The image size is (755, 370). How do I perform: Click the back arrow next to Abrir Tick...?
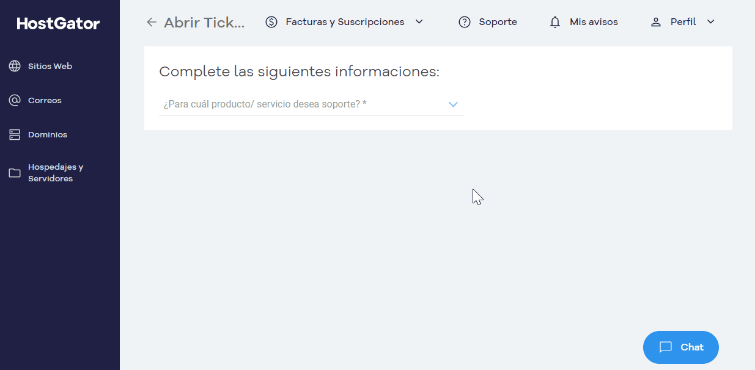click(151, 21)
